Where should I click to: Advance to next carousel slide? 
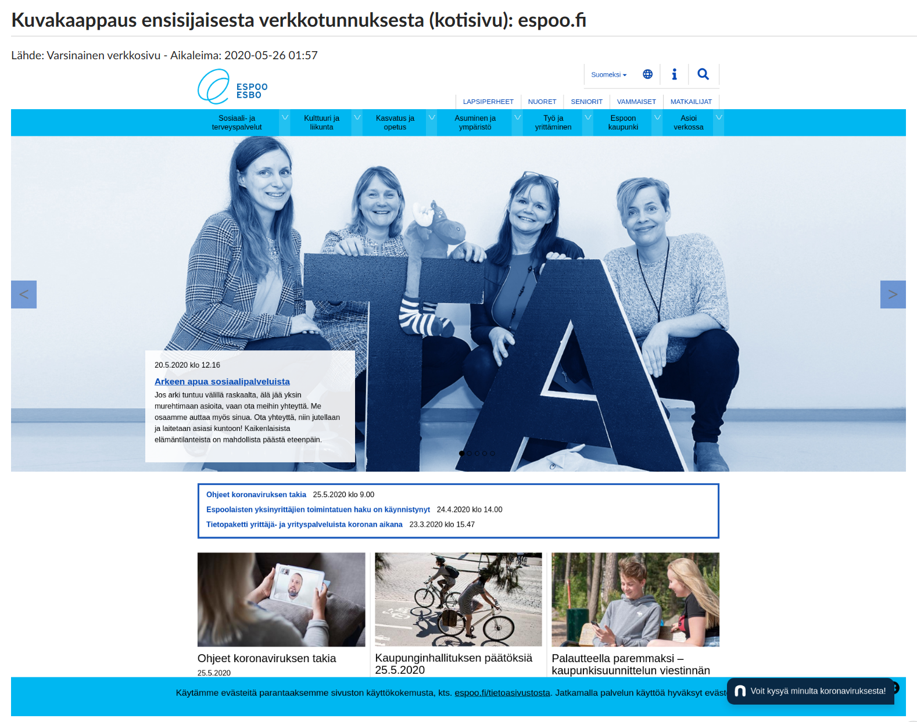(893, 294)
